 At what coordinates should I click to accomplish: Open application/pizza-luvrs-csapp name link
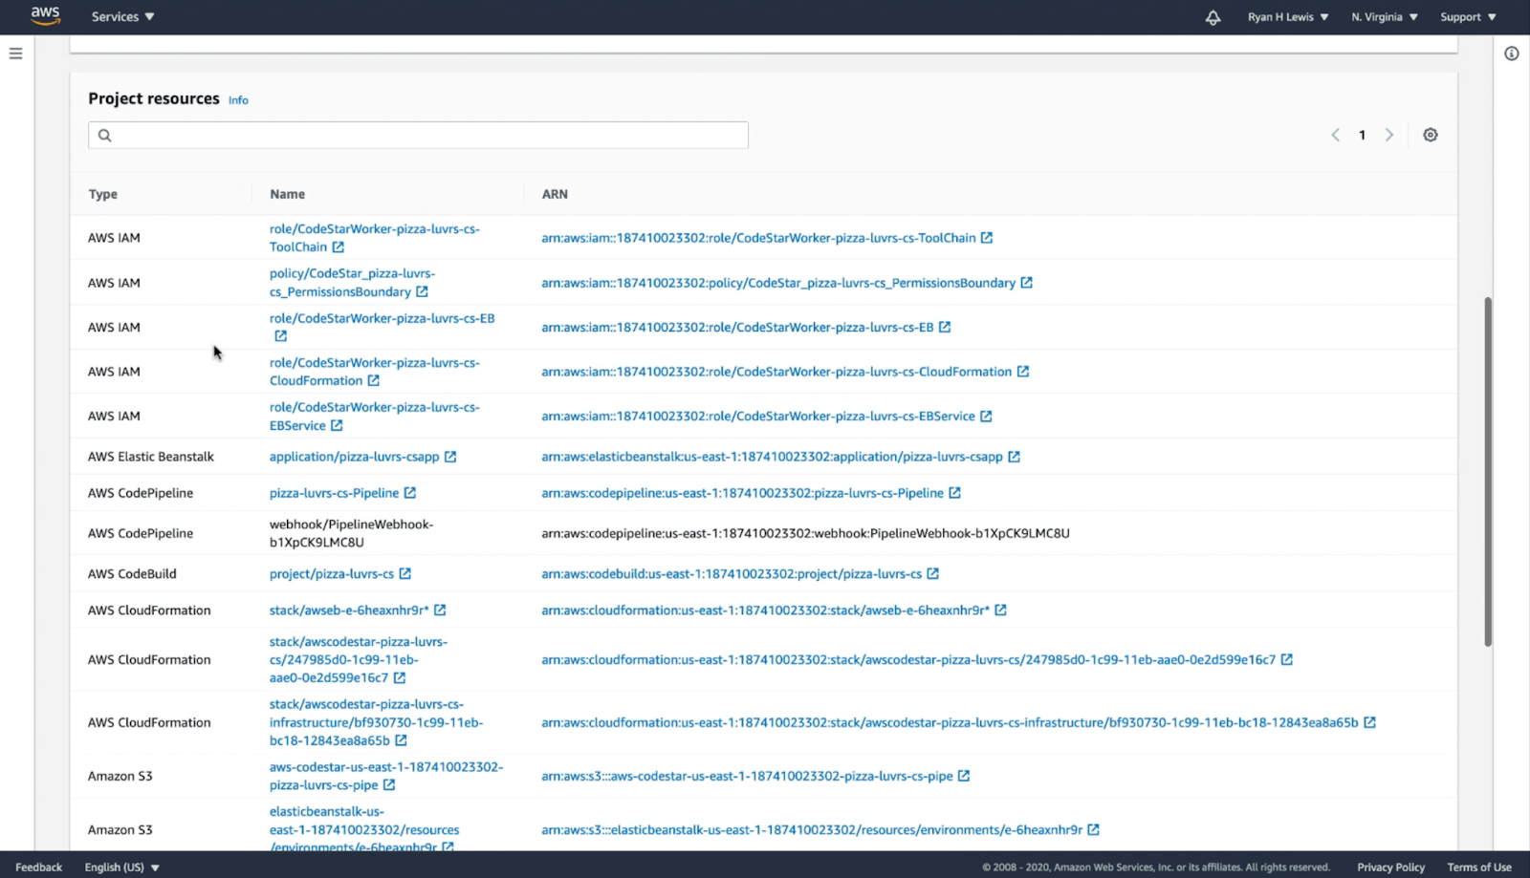coord(354,457)
